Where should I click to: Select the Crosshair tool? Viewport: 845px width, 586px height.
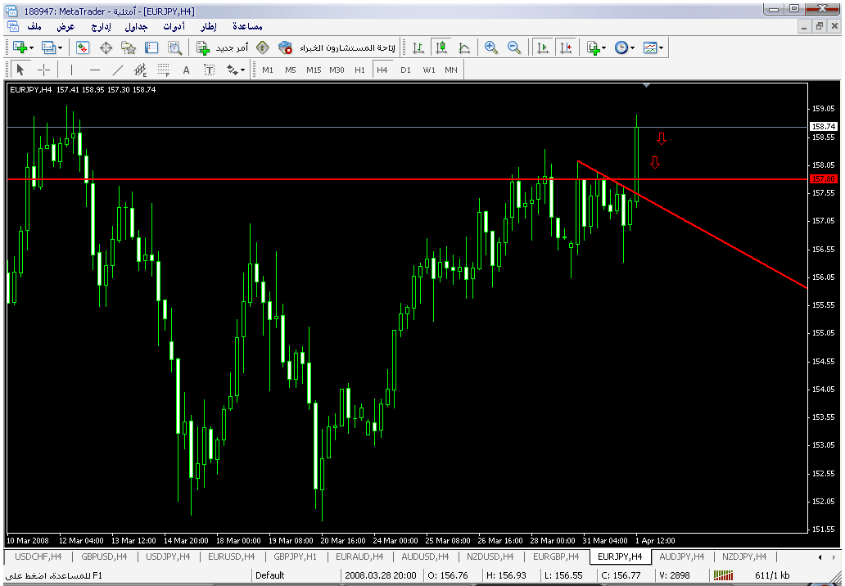click(43, 70)
